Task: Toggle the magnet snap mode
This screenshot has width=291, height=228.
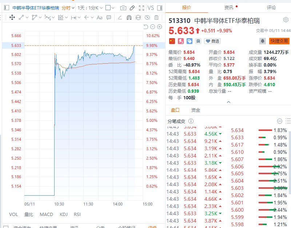Action: tap(129, 17)
